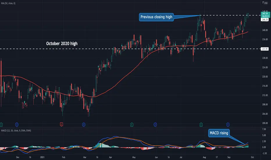Click the 204.00 price axis value

[x=265, y=114]
